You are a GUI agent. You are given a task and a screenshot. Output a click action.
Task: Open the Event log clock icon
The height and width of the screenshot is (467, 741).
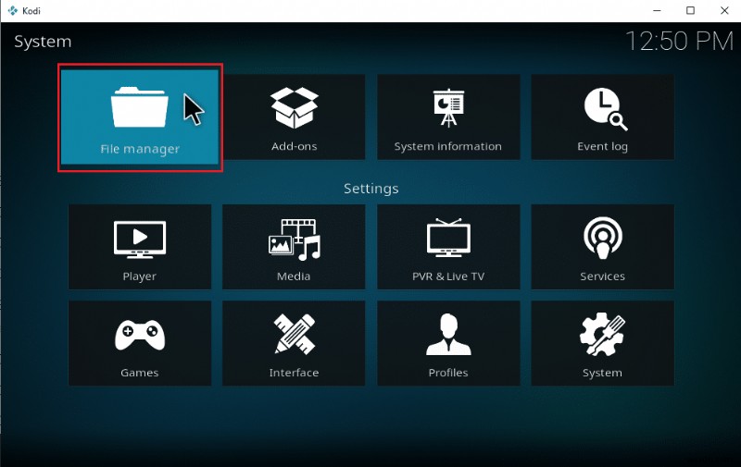pyautogui.click(x=606, y=109)
